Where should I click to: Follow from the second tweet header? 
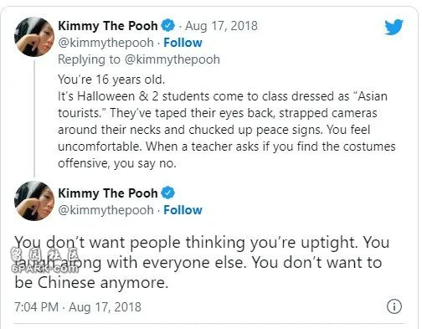pyautogui.click(x=183, y=210)
